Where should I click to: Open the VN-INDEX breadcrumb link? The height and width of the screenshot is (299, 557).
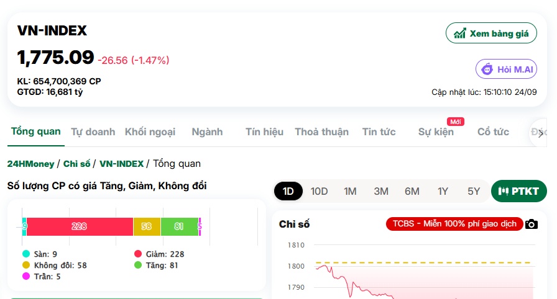point(121,164)
